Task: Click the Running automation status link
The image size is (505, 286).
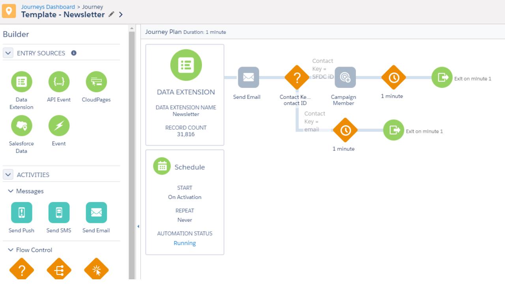Action: pyautogui.click(x=185, y=243)
